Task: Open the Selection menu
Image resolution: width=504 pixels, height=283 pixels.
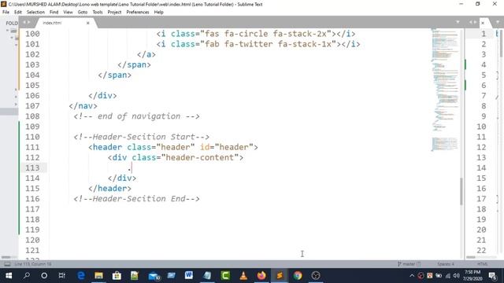Action: [x=35, y=13]
